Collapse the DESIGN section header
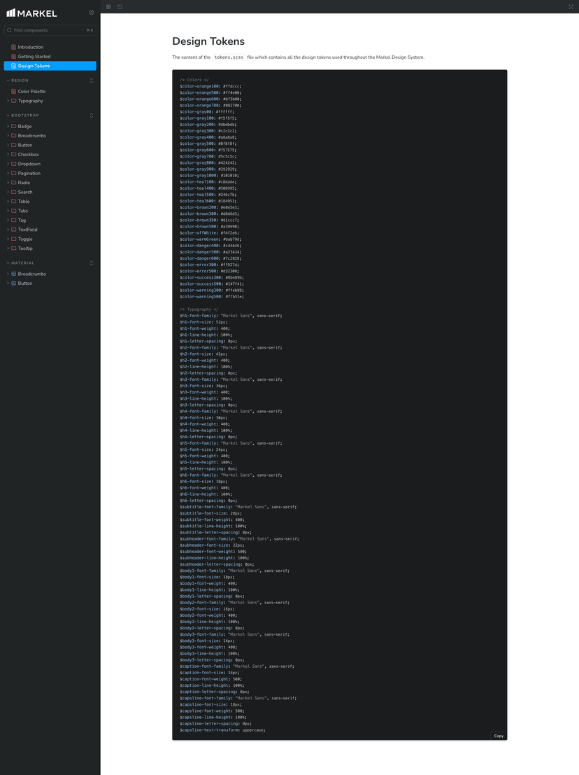579x775 pixels. [x=20, y=80]
